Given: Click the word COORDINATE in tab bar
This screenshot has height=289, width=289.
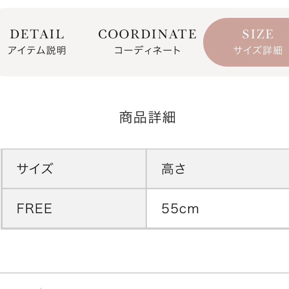Looking at the screenshot, I should coord(147,34).
